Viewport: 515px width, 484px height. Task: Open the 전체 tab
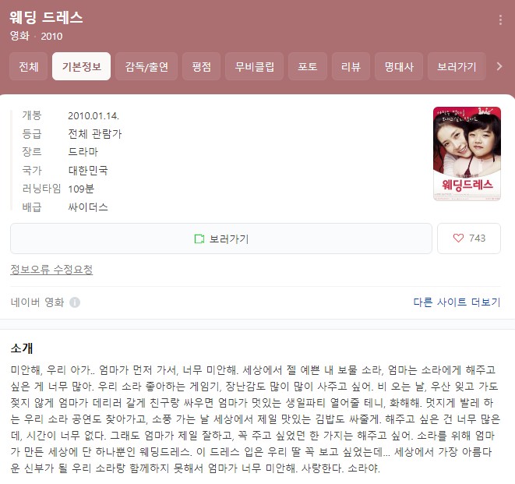tap(29, 66)
